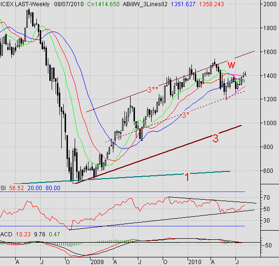
Task: Select the 08/07/2010 chart date text
Action: click(x=69, y=4)
